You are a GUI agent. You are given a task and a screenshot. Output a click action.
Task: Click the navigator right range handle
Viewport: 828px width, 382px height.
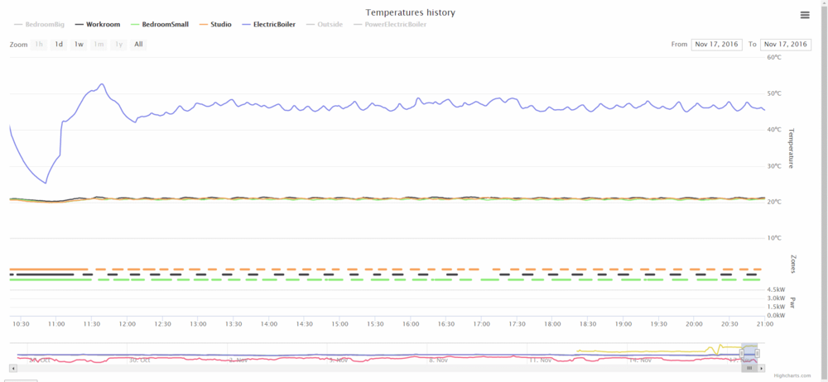point(757,353)
